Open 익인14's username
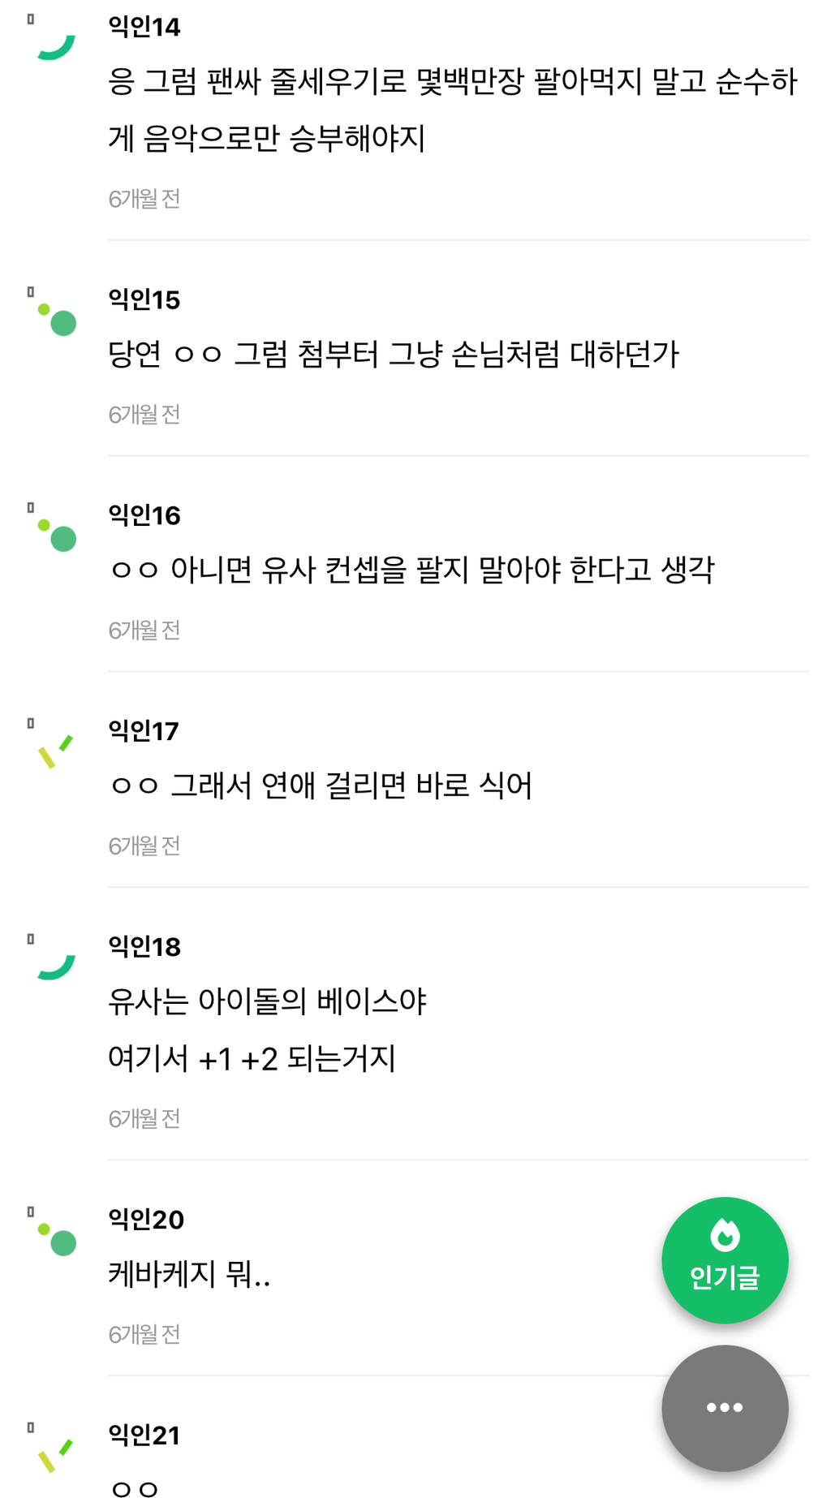The height and width of the screenshot is (1498, 831). point(144,27)
